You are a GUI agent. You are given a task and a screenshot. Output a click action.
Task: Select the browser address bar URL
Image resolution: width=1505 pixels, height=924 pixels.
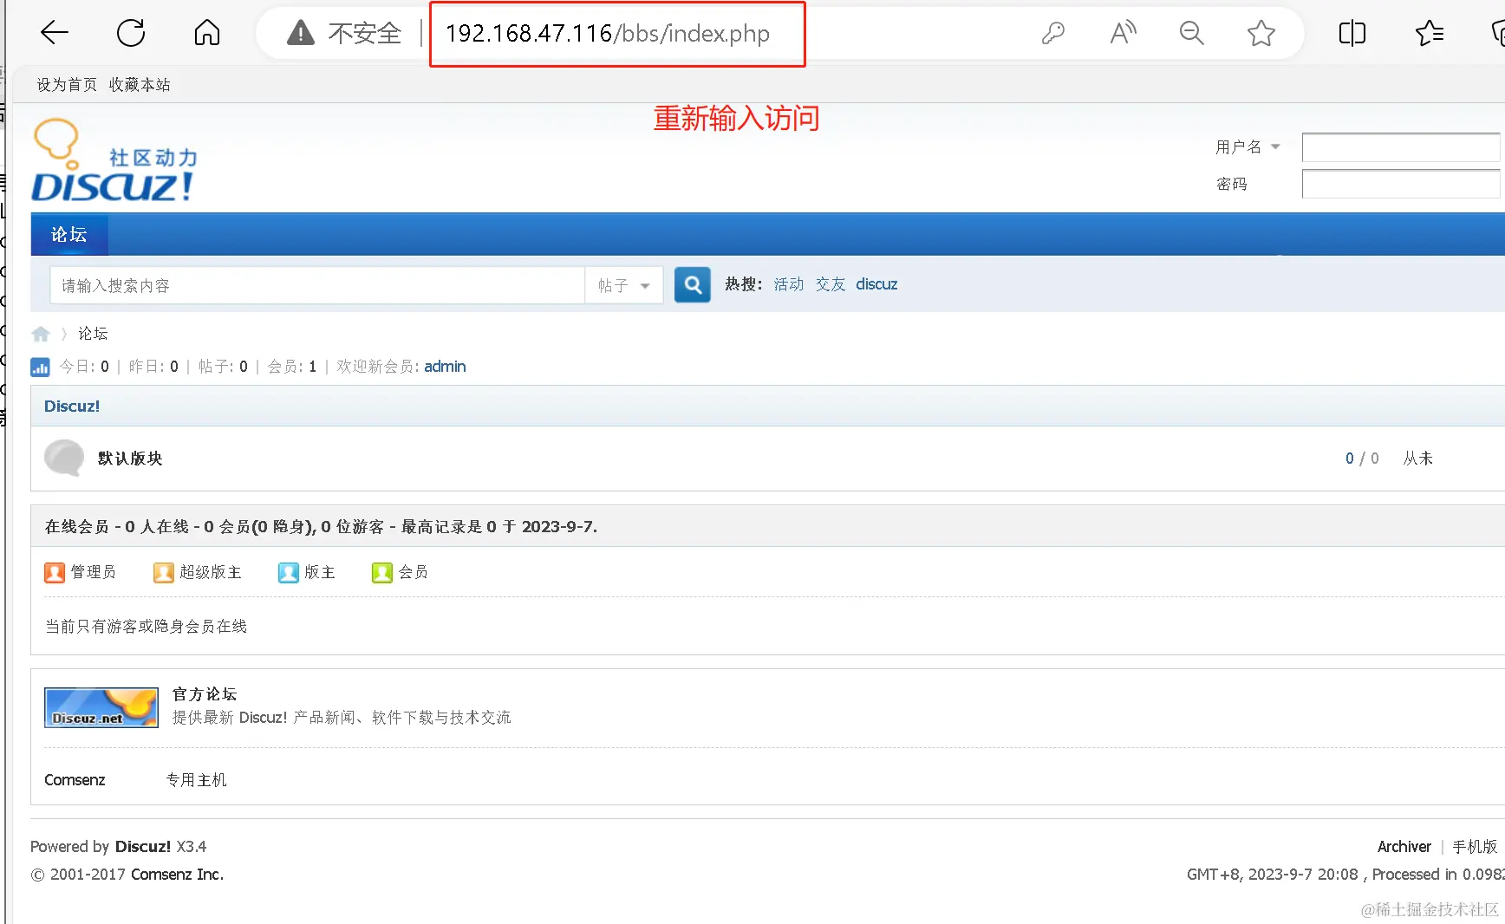[608, 34]
